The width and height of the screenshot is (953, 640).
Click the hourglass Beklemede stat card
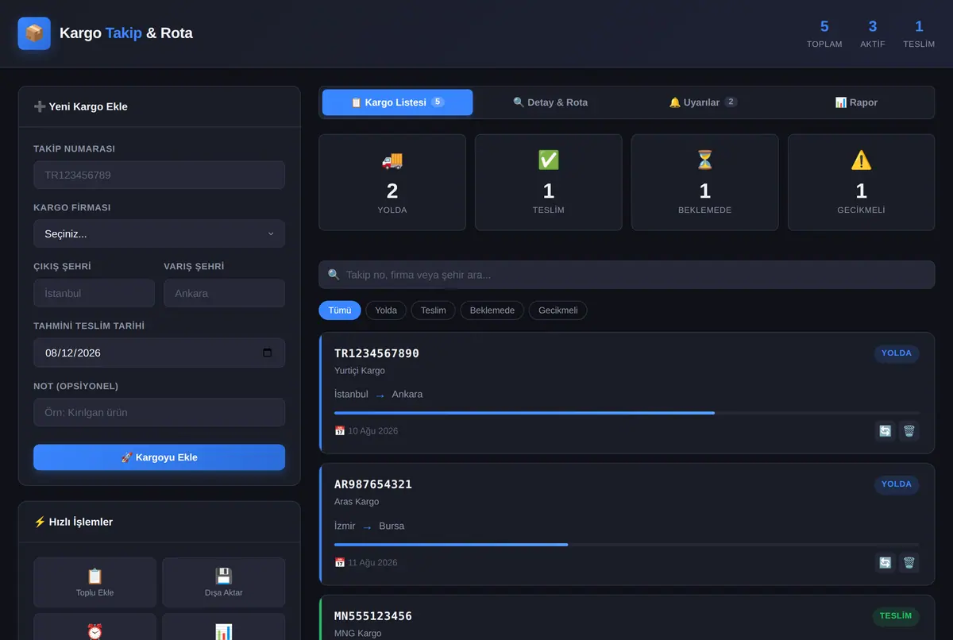pyautogui.click(x=705, y=182)
